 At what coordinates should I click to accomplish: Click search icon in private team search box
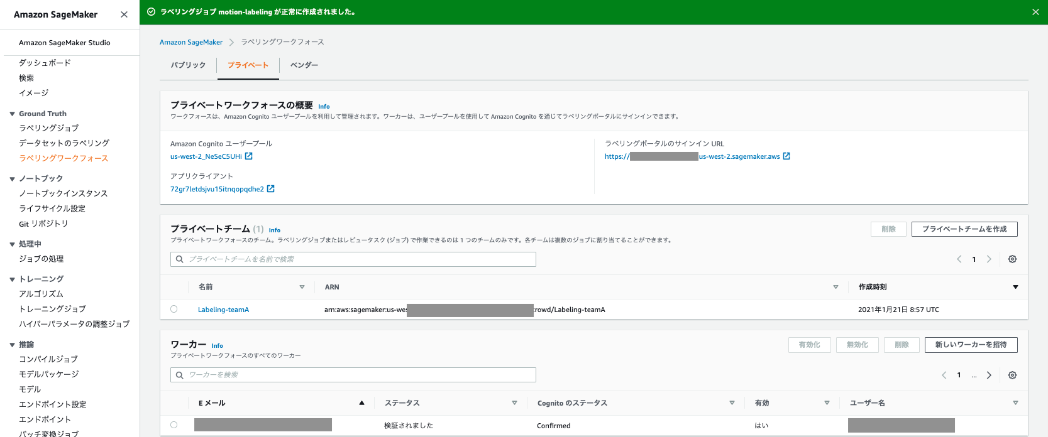(x=180, y=259)
